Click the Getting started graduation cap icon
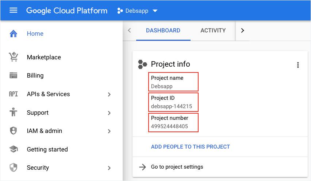Viewport: 311px width, 181px height. click(14, 149)
